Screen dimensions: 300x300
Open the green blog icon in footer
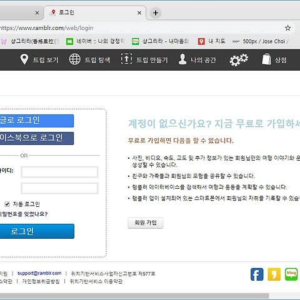(291, 274)
